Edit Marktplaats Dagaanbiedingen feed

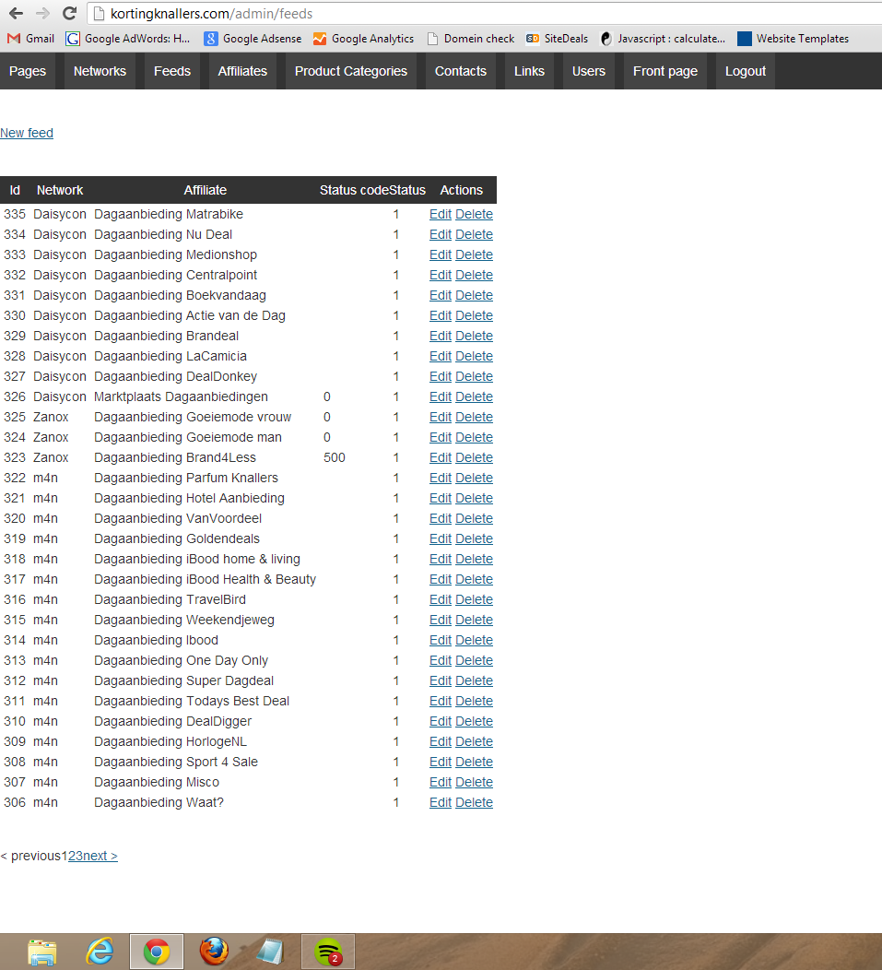[x=441, y=396]
